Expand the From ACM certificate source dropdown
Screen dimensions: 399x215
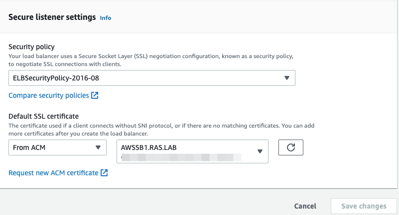[57, 147]
